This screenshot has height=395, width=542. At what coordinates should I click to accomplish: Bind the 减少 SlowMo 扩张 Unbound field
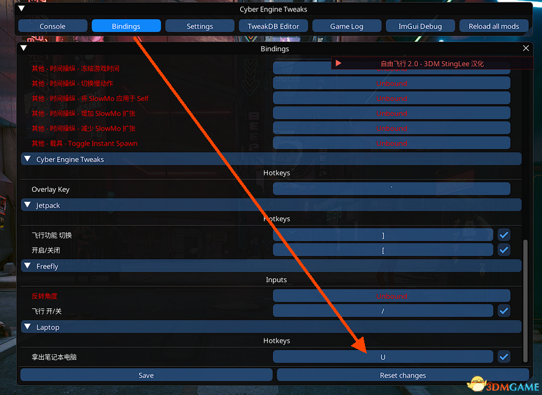click(x=391, y=128)
